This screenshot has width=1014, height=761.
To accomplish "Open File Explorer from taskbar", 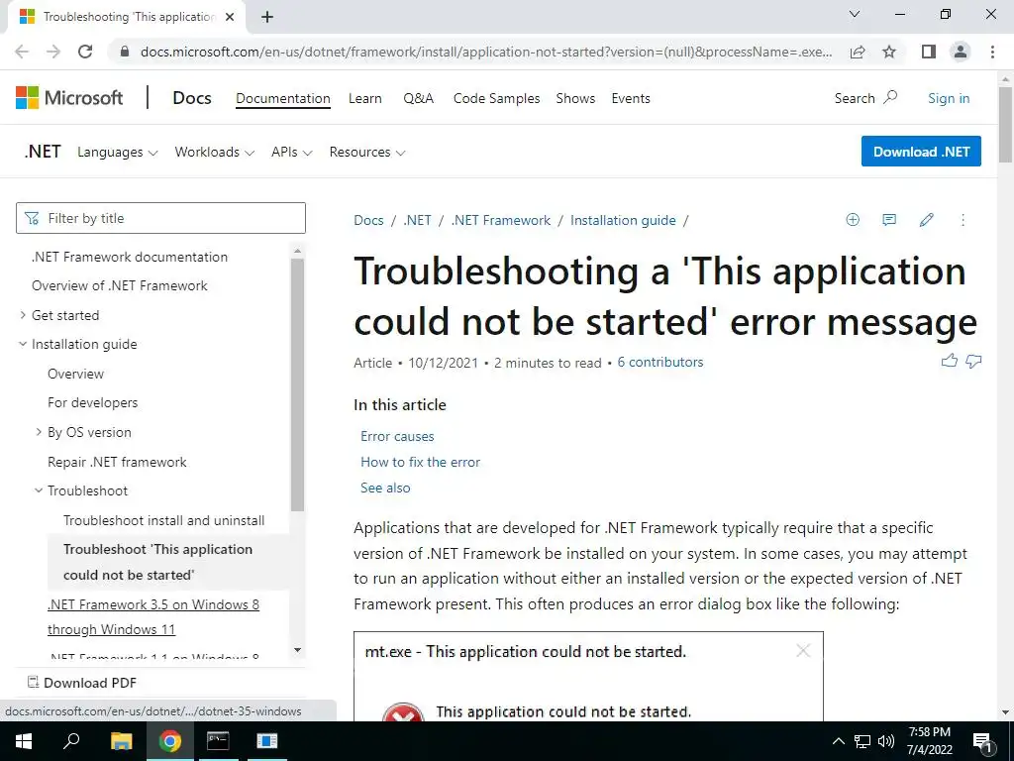I will tap(122, 741).
